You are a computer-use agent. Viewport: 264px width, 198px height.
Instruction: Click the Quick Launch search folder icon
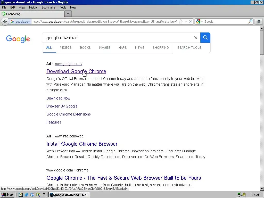pyautogui.click(x=38, y=195)
